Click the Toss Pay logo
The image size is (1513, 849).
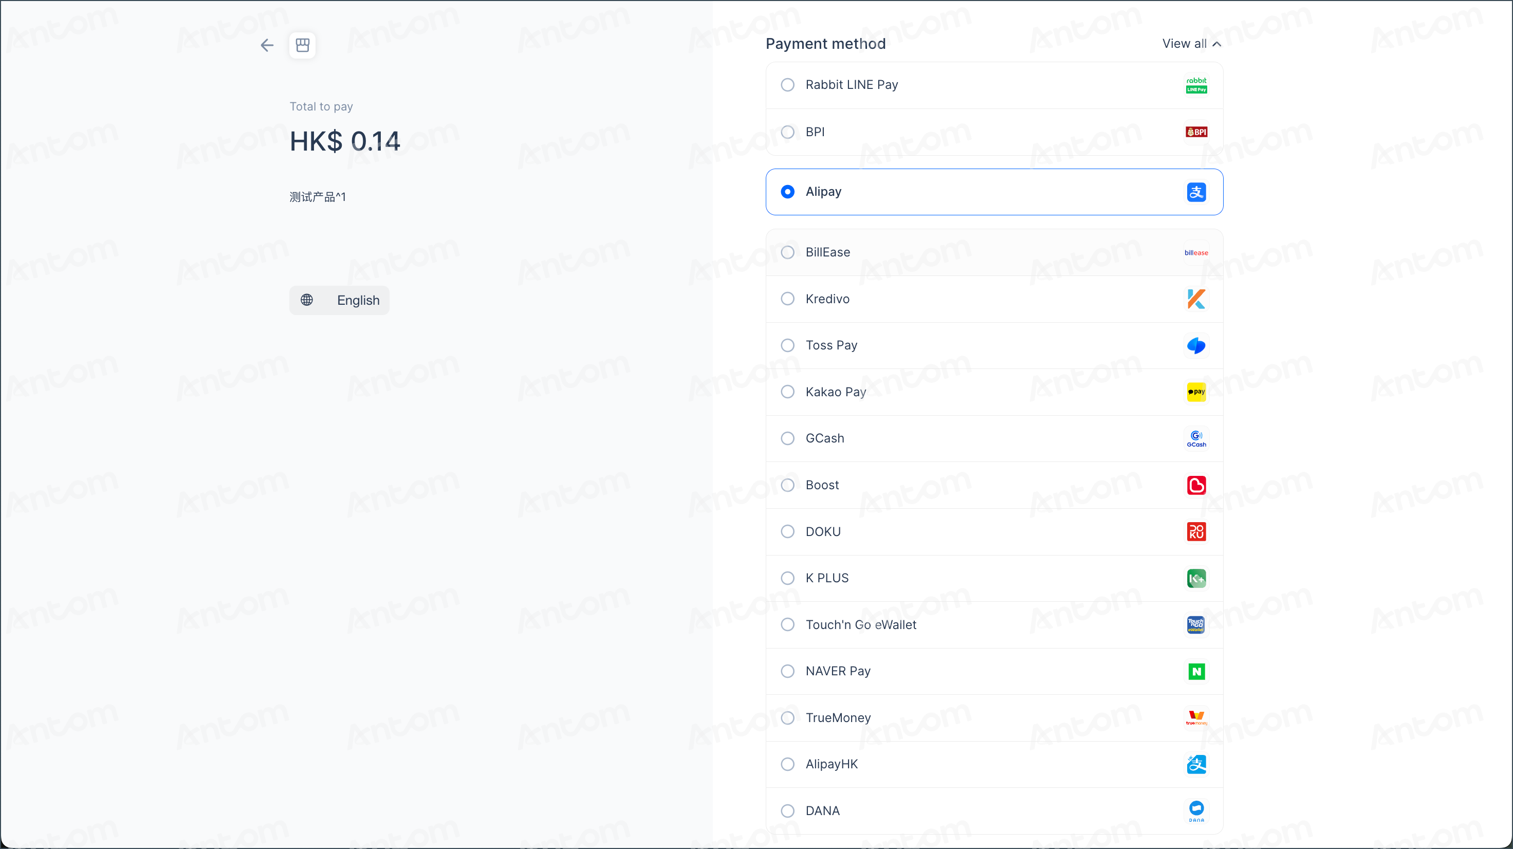point(1196,345)
